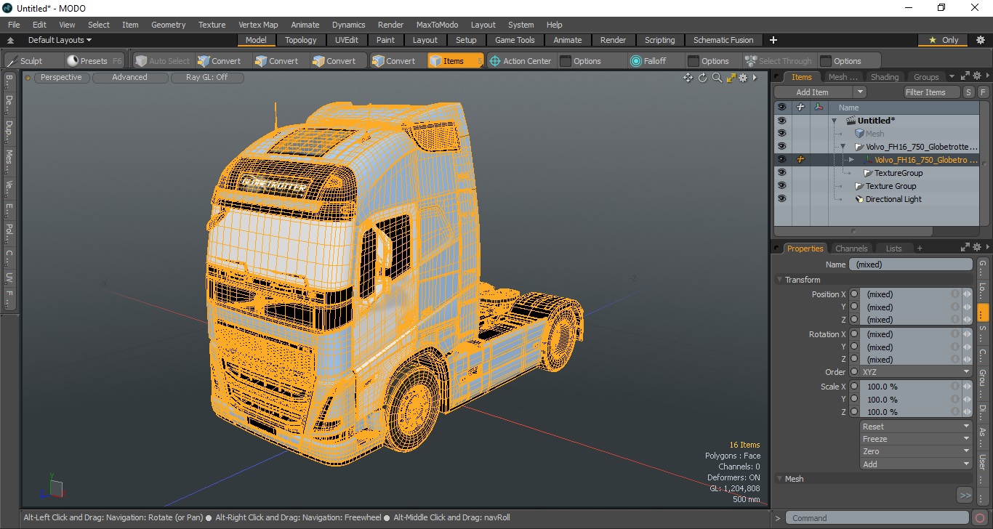The image size is (993, 529).
Task: Open the Presets browser
Action: (94, 61)
